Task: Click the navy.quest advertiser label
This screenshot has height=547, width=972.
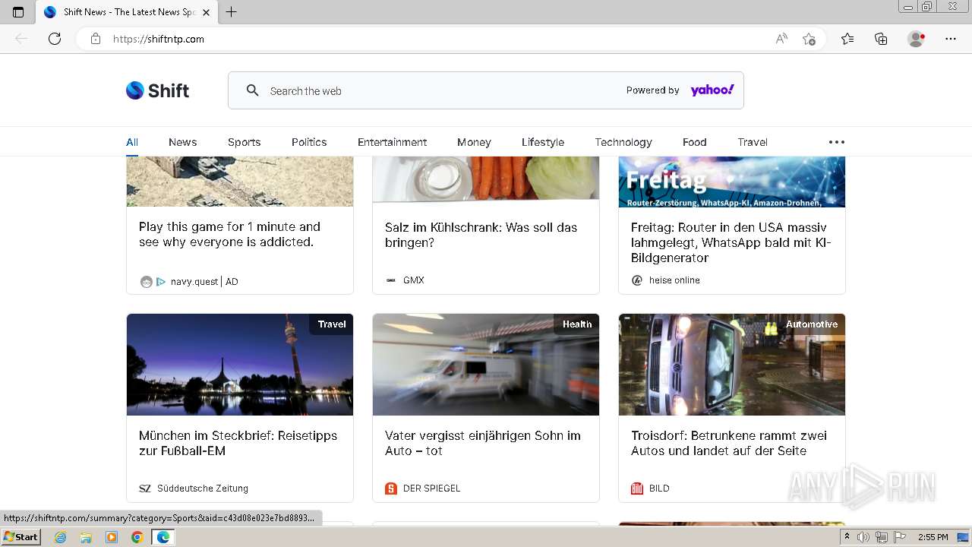Action: (x=194, y=282)
